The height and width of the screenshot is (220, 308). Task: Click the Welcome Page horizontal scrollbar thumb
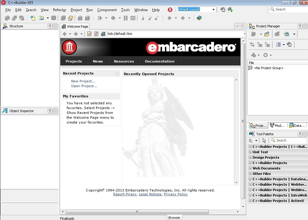coord(137,212)
